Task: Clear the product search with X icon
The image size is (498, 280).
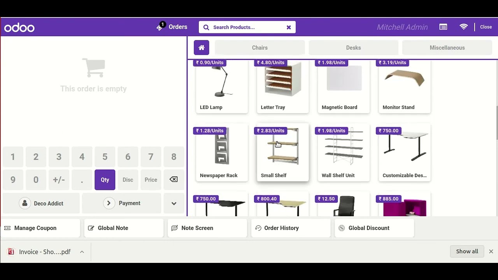Action: coord(289,27)
